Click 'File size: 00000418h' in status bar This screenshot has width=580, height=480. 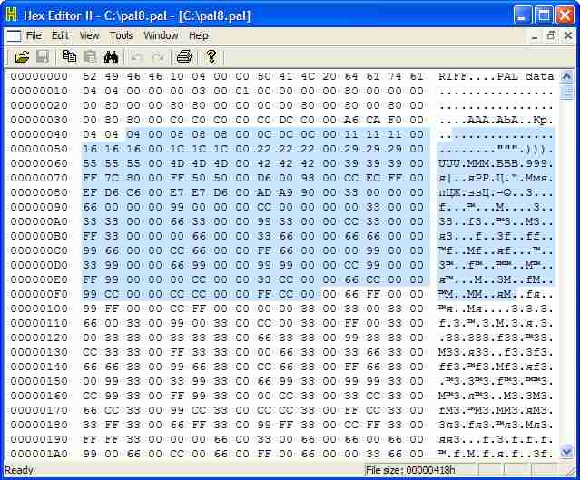410,470
